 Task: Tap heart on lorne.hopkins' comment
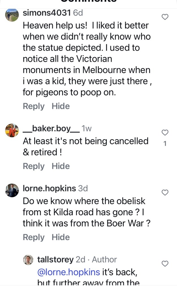pos(165,193)
